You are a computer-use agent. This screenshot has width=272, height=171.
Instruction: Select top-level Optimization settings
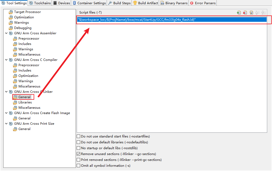(x=24, y=17)
